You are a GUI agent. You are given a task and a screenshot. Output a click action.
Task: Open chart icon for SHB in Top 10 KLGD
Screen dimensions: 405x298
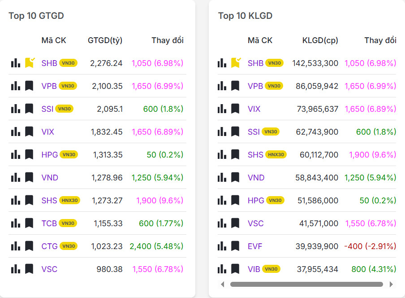click(222, 63)
